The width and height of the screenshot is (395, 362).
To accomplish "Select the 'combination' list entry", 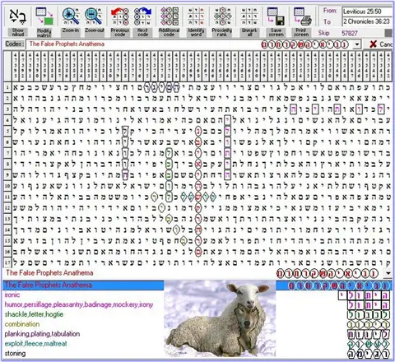I will tap(22, 324).
